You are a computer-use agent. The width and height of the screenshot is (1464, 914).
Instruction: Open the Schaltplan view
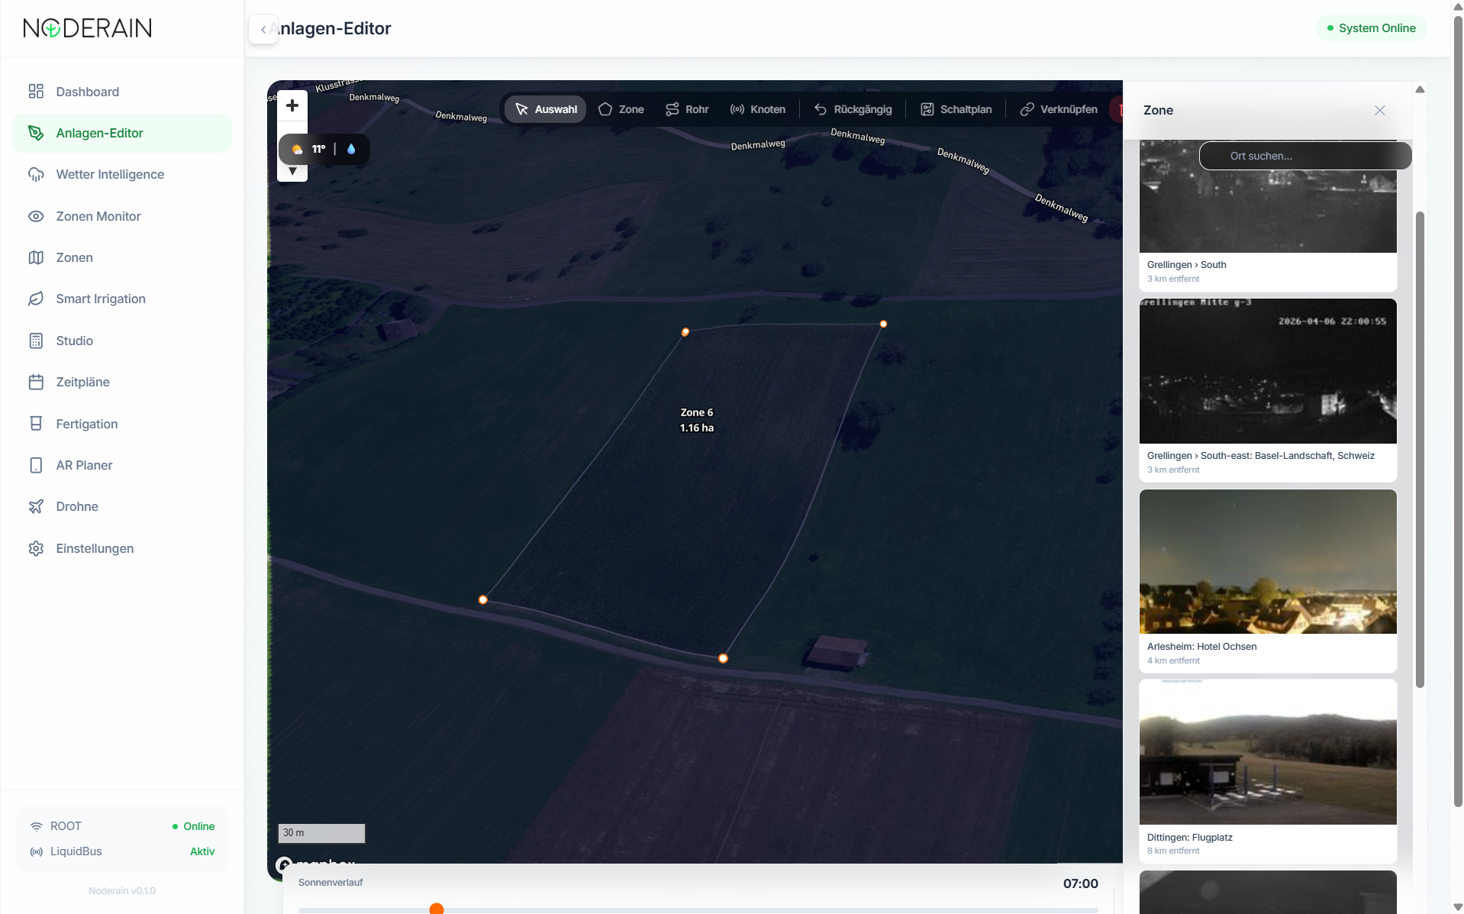[956, 109]
